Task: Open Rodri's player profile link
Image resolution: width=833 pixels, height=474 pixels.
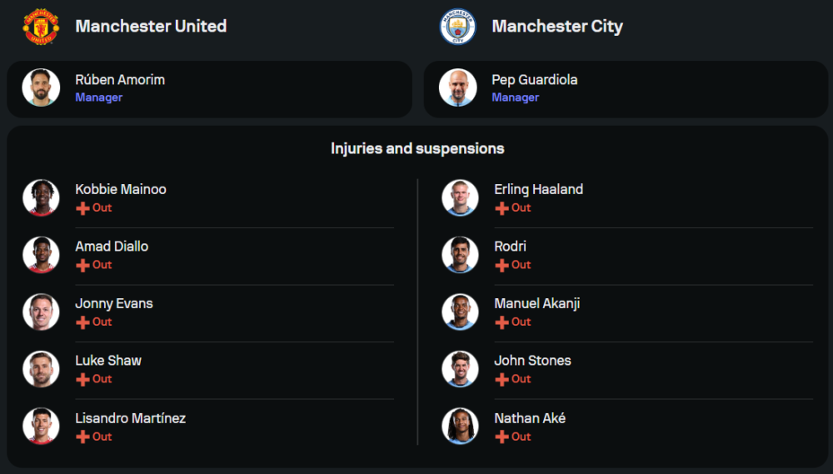Action: [510, 247]
